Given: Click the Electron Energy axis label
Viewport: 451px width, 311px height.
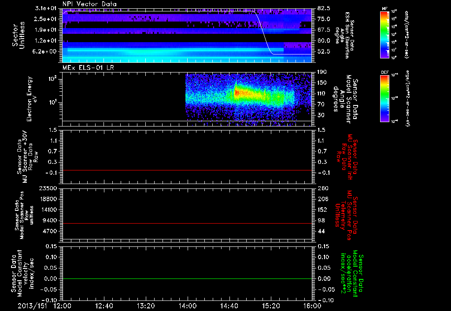Looking at the screenshot, I should tap(32, 99).
